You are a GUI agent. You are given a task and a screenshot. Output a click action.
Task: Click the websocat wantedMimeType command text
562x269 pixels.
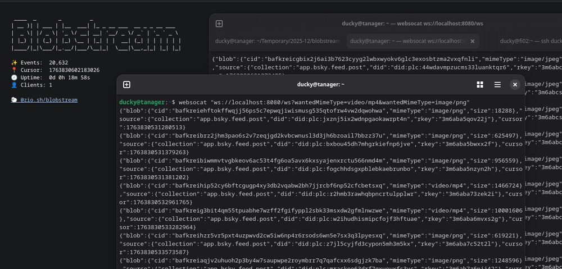[324, 102]
